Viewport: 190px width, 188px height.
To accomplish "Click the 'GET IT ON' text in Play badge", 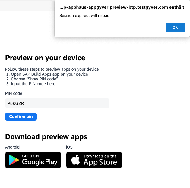I will [x=30, y=156].
